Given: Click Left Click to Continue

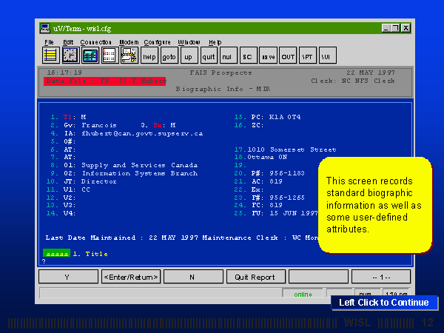Looking at the screenshot, I should (x=383, y=302).
